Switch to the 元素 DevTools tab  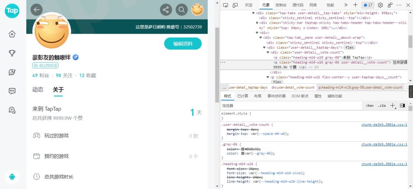click(266, 5)
